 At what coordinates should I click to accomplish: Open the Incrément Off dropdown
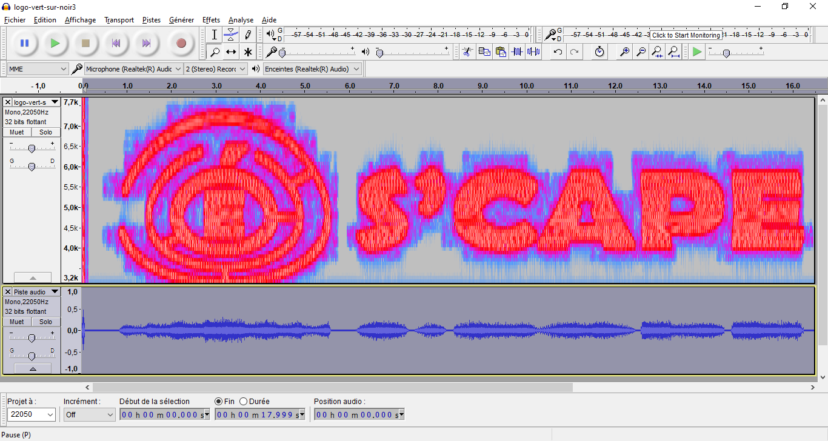pyautogui.click(x=89, y=415)
